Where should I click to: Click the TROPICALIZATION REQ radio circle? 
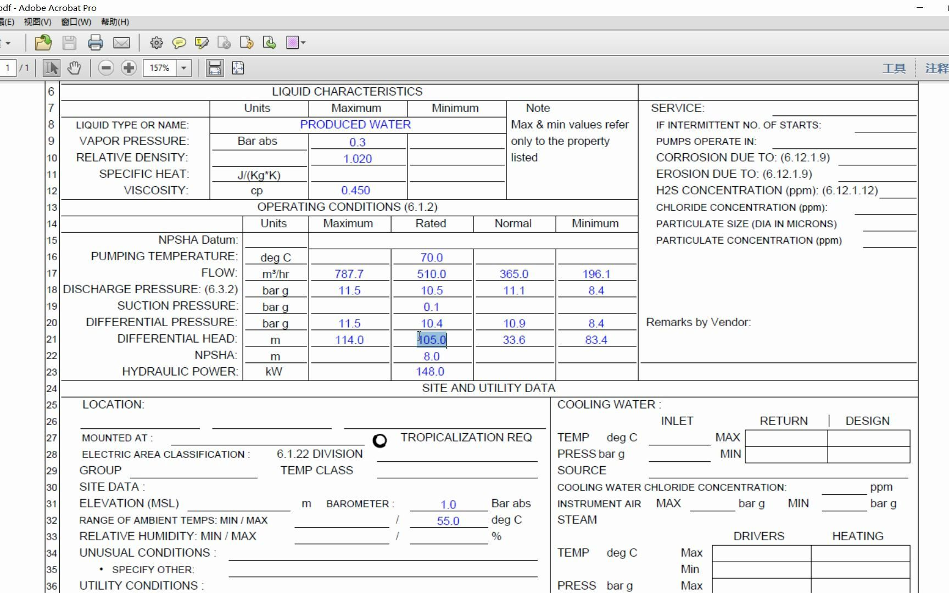point(379,440)
